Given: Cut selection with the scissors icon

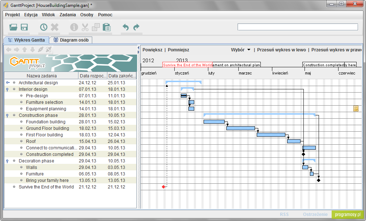Looking at the screenshot, I should point(85,27).
